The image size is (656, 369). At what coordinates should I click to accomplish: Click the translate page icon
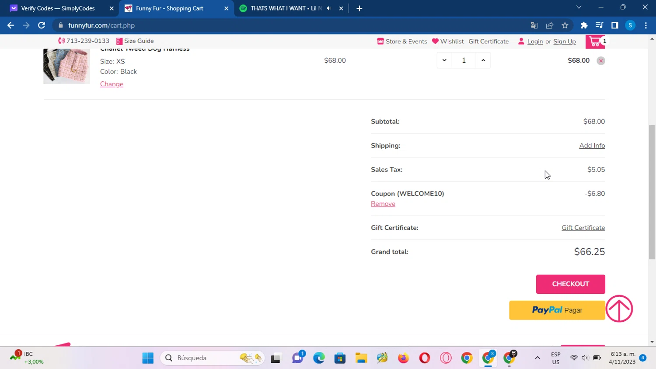[534, 25]
